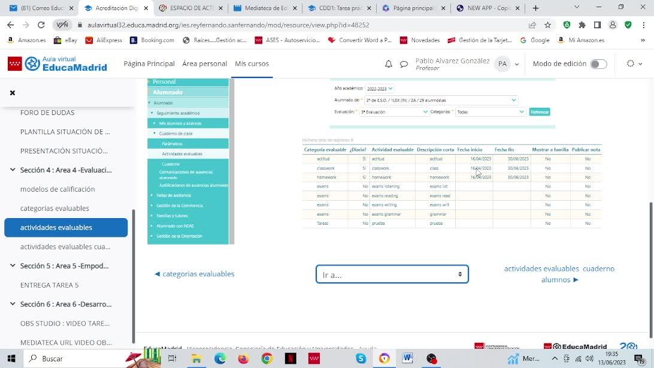Close the Página principal browser tab
Screen dimensions: 654x368
click(443, 8)
